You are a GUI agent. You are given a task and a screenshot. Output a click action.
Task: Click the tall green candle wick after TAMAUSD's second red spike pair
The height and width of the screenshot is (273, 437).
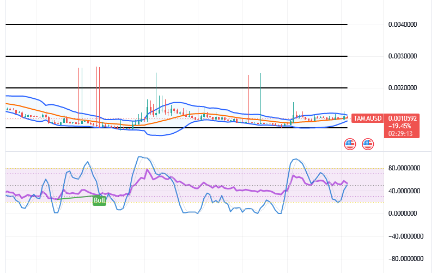pos(156,87)
